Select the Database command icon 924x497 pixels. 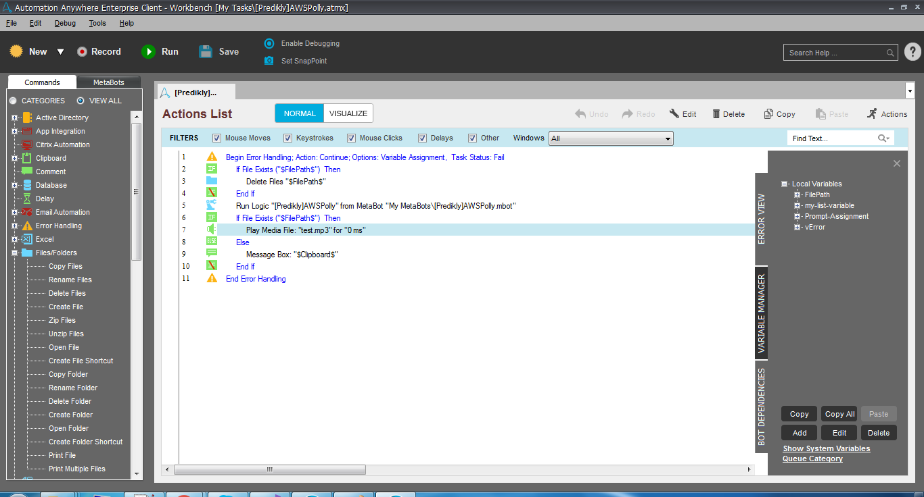pos(26,185)
